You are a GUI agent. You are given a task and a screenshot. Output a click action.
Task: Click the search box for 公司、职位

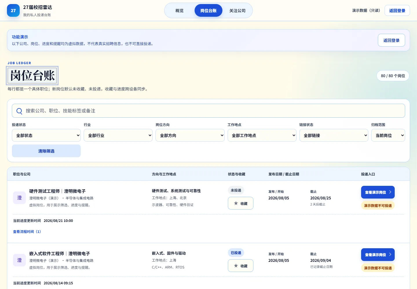coord(209,111)
